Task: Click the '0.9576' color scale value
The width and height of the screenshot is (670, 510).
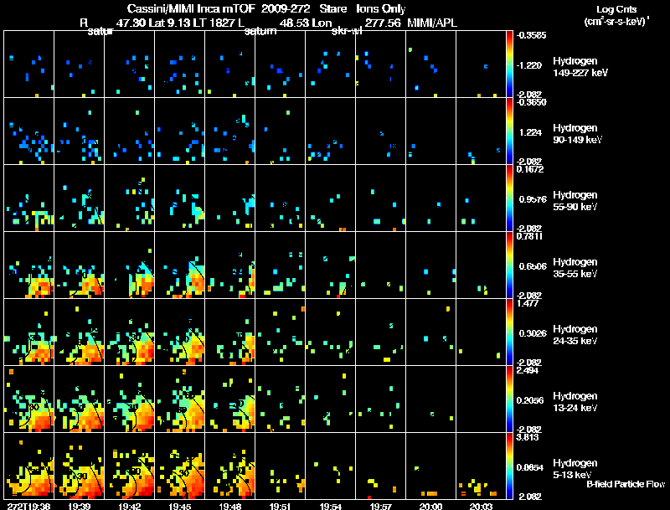Action: point(532,199)
